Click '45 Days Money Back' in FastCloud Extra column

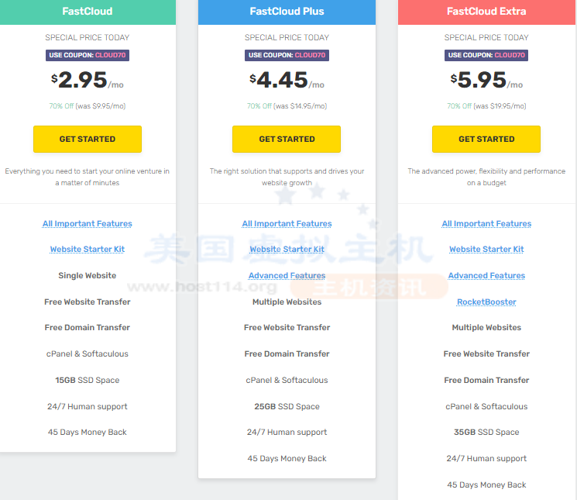[x=486, y=485]
